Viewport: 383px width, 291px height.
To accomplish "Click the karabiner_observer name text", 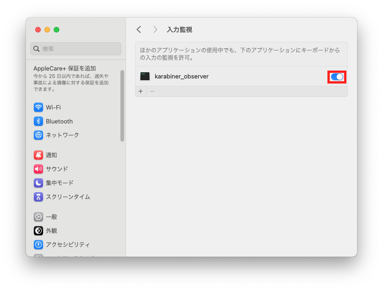I will point(182,77).
